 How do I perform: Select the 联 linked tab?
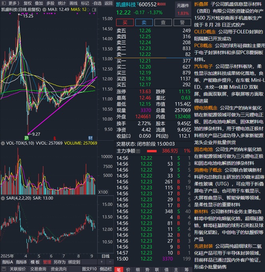[157, 269]
